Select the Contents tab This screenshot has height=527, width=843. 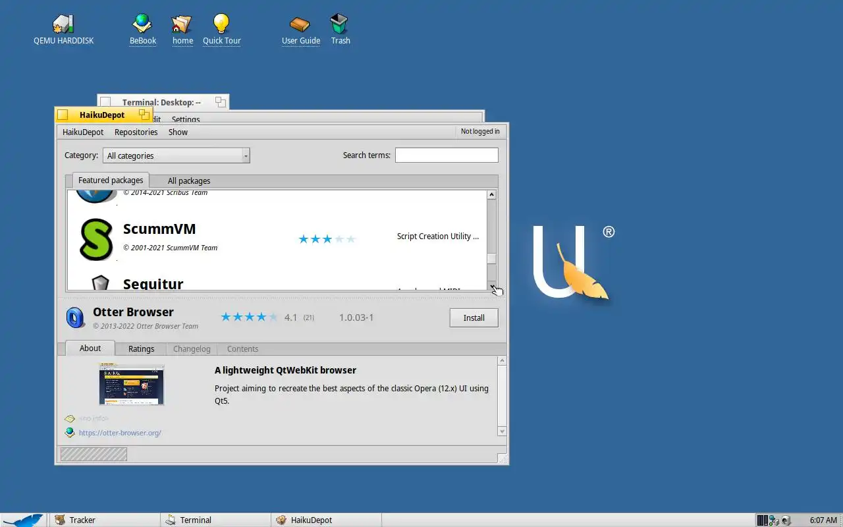(x=242, y=349)
